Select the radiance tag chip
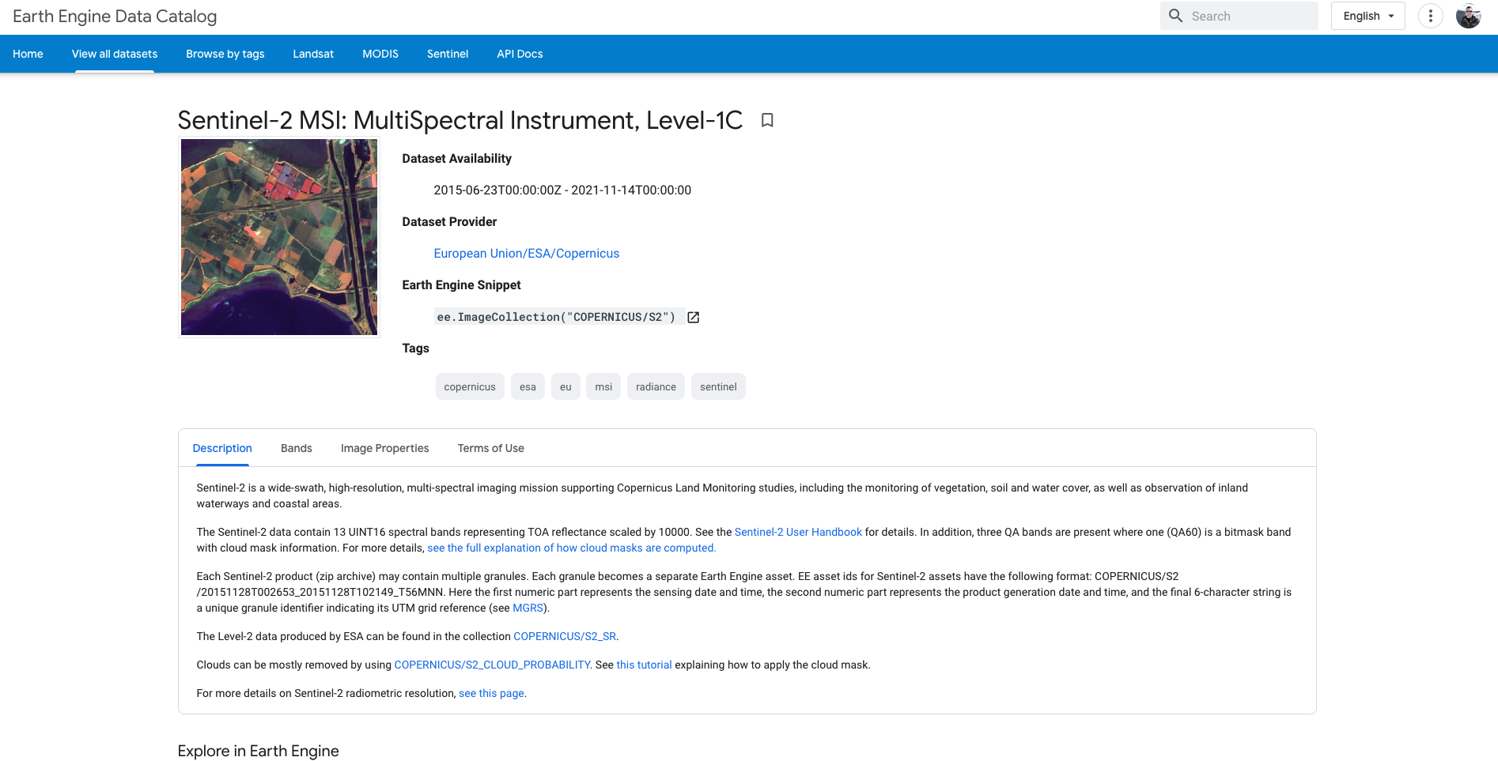 pyautogui.click(x=656, y=386)
